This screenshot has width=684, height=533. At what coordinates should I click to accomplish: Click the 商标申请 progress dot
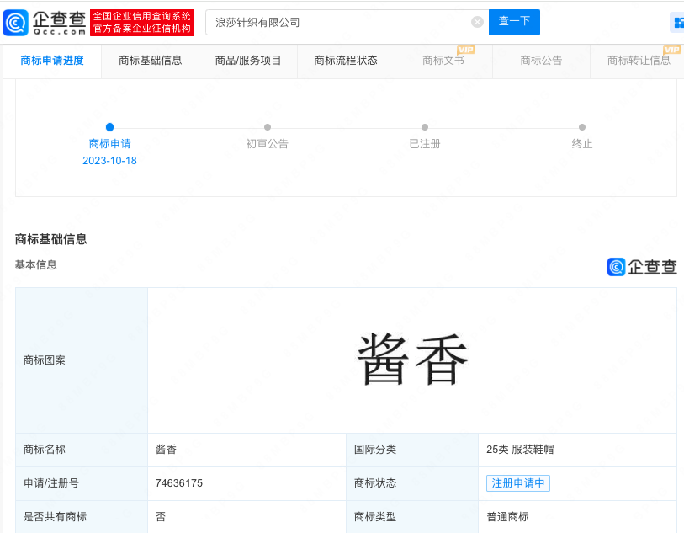[109, 127]
